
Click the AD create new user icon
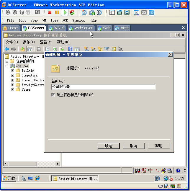[x=86, y=49]
